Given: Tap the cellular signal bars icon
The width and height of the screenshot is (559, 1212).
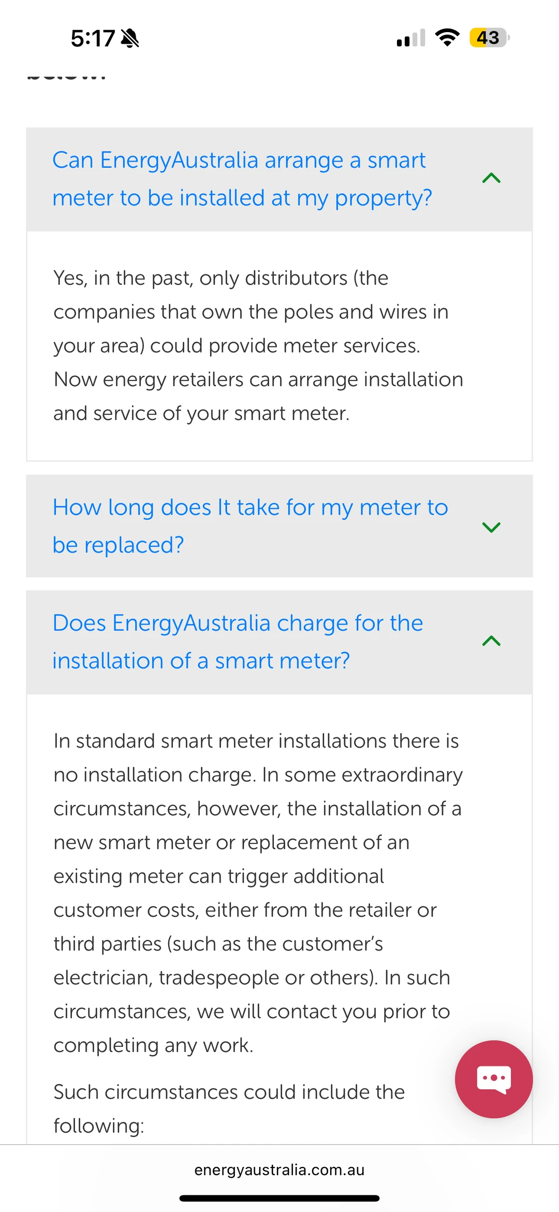Looking at the screenshot, I should click(x=411, y=38).
